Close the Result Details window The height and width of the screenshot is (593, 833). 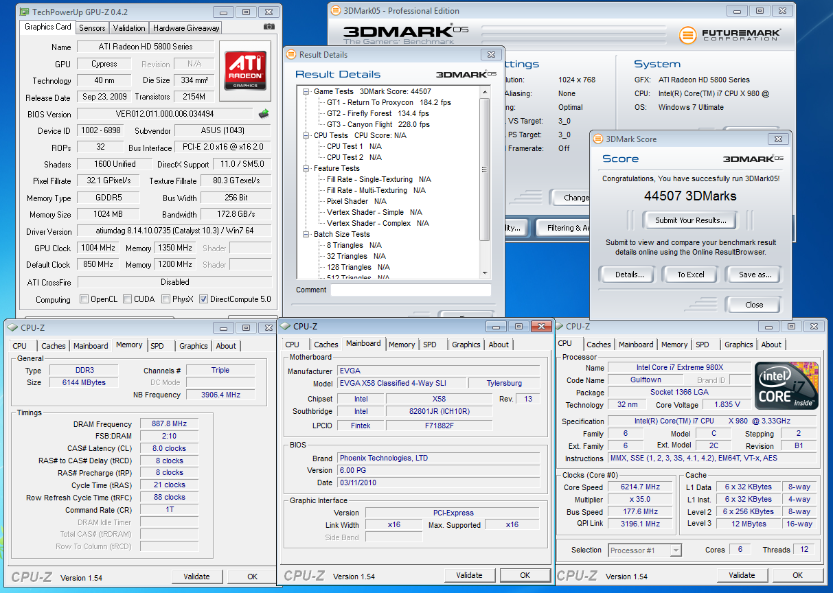(490, 55)
